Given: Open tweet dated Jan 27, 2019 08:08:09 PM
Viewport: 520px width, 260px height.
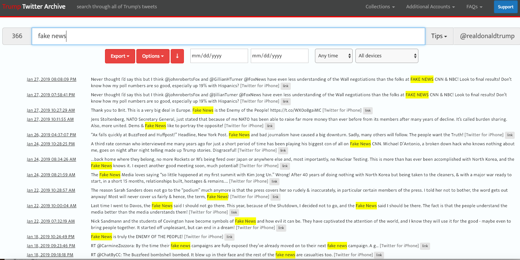Looking at the screenshot, I should pos(52,80).
